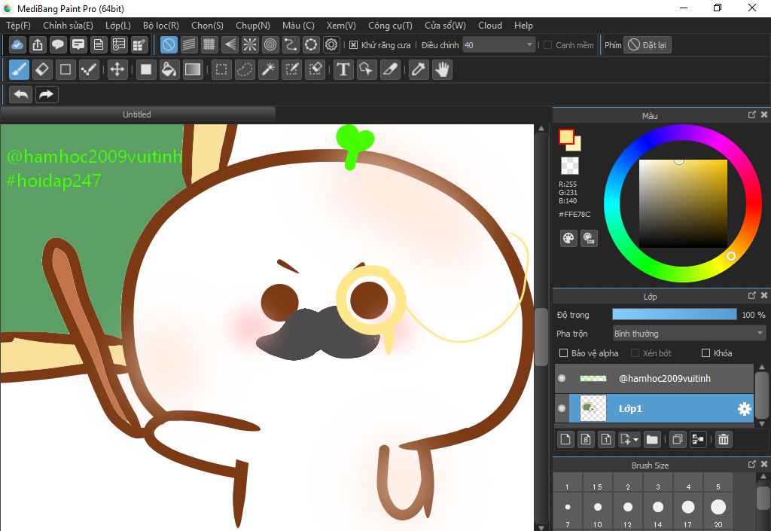Enable the Khóa lock checkbox
This screenshot has width=771, height=531.
click(x=705, y=353)
